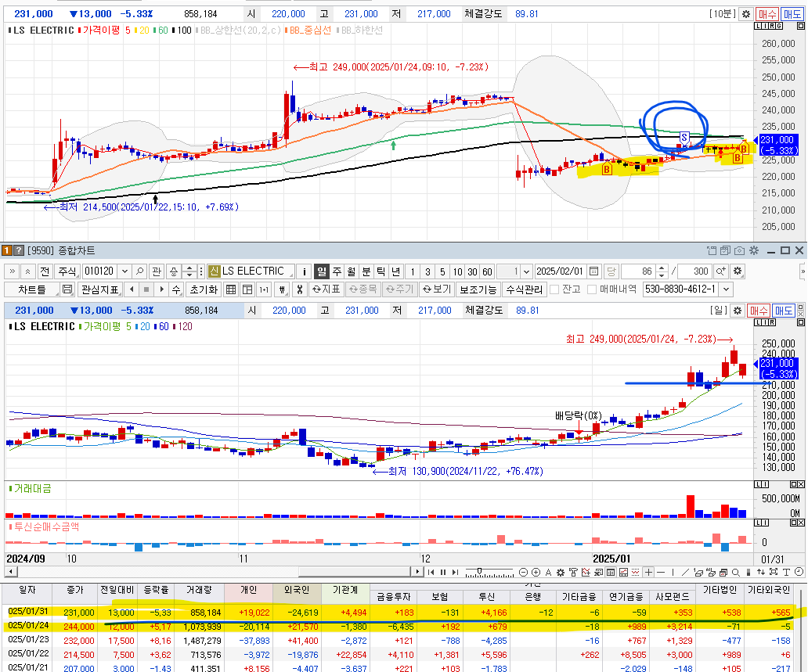Select 월 monthly period toggle
This screenshot has height=672, width=808.
coord(352,271)
